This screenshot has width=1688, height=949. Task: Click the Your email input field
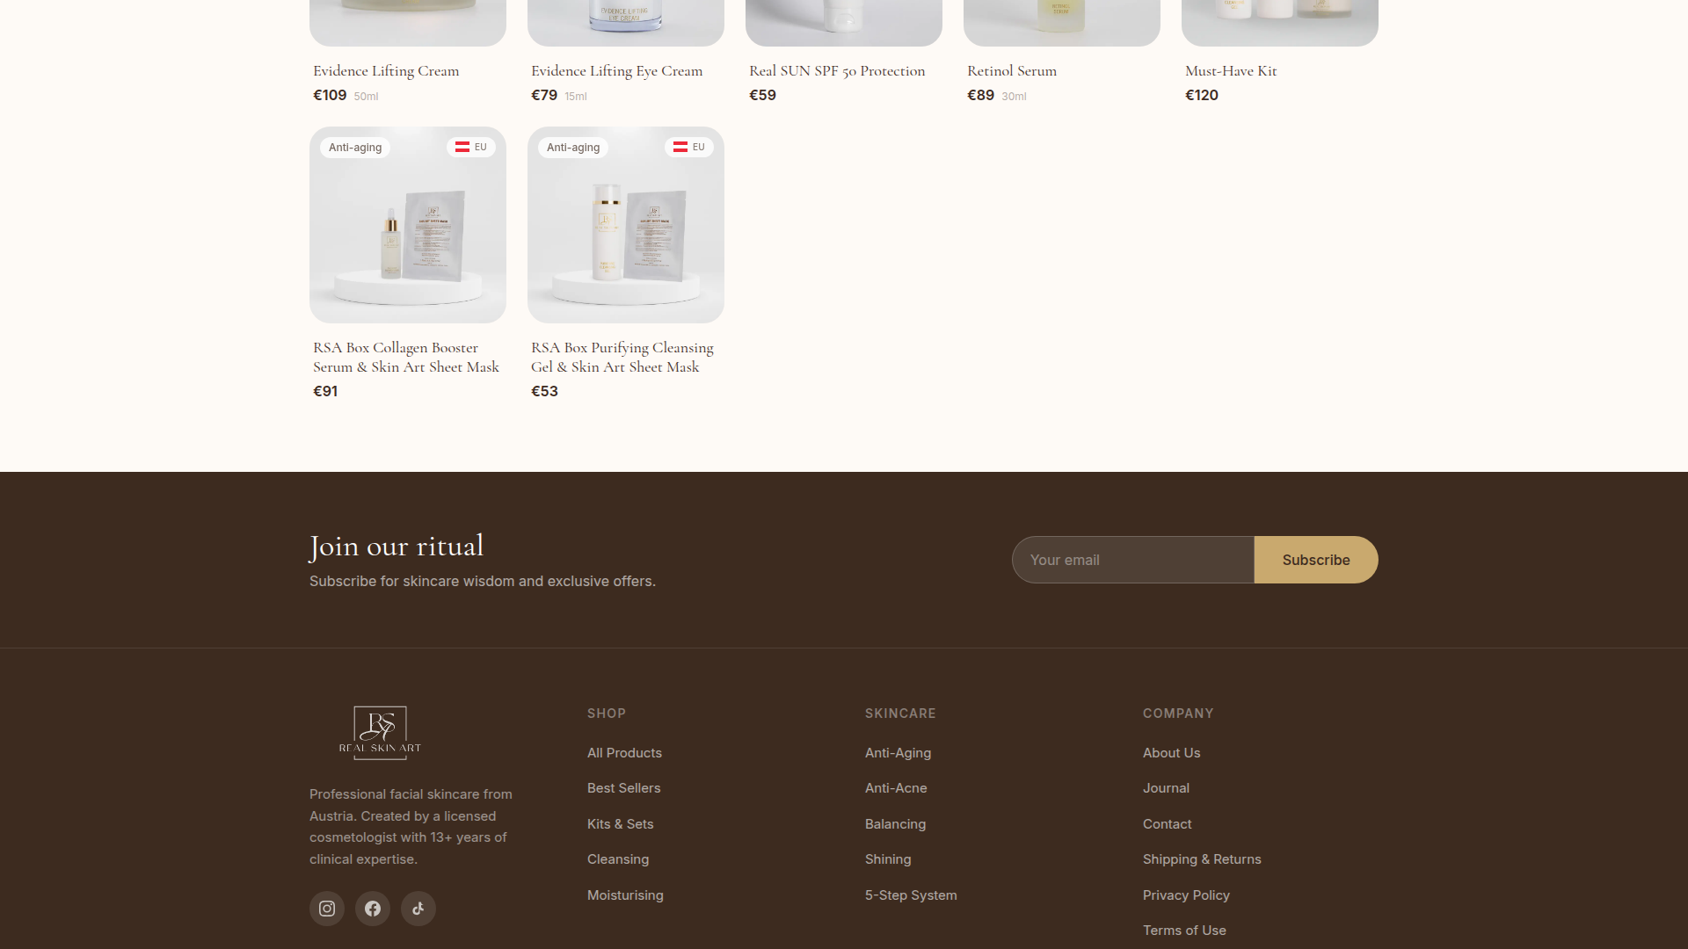(1132, 560)
